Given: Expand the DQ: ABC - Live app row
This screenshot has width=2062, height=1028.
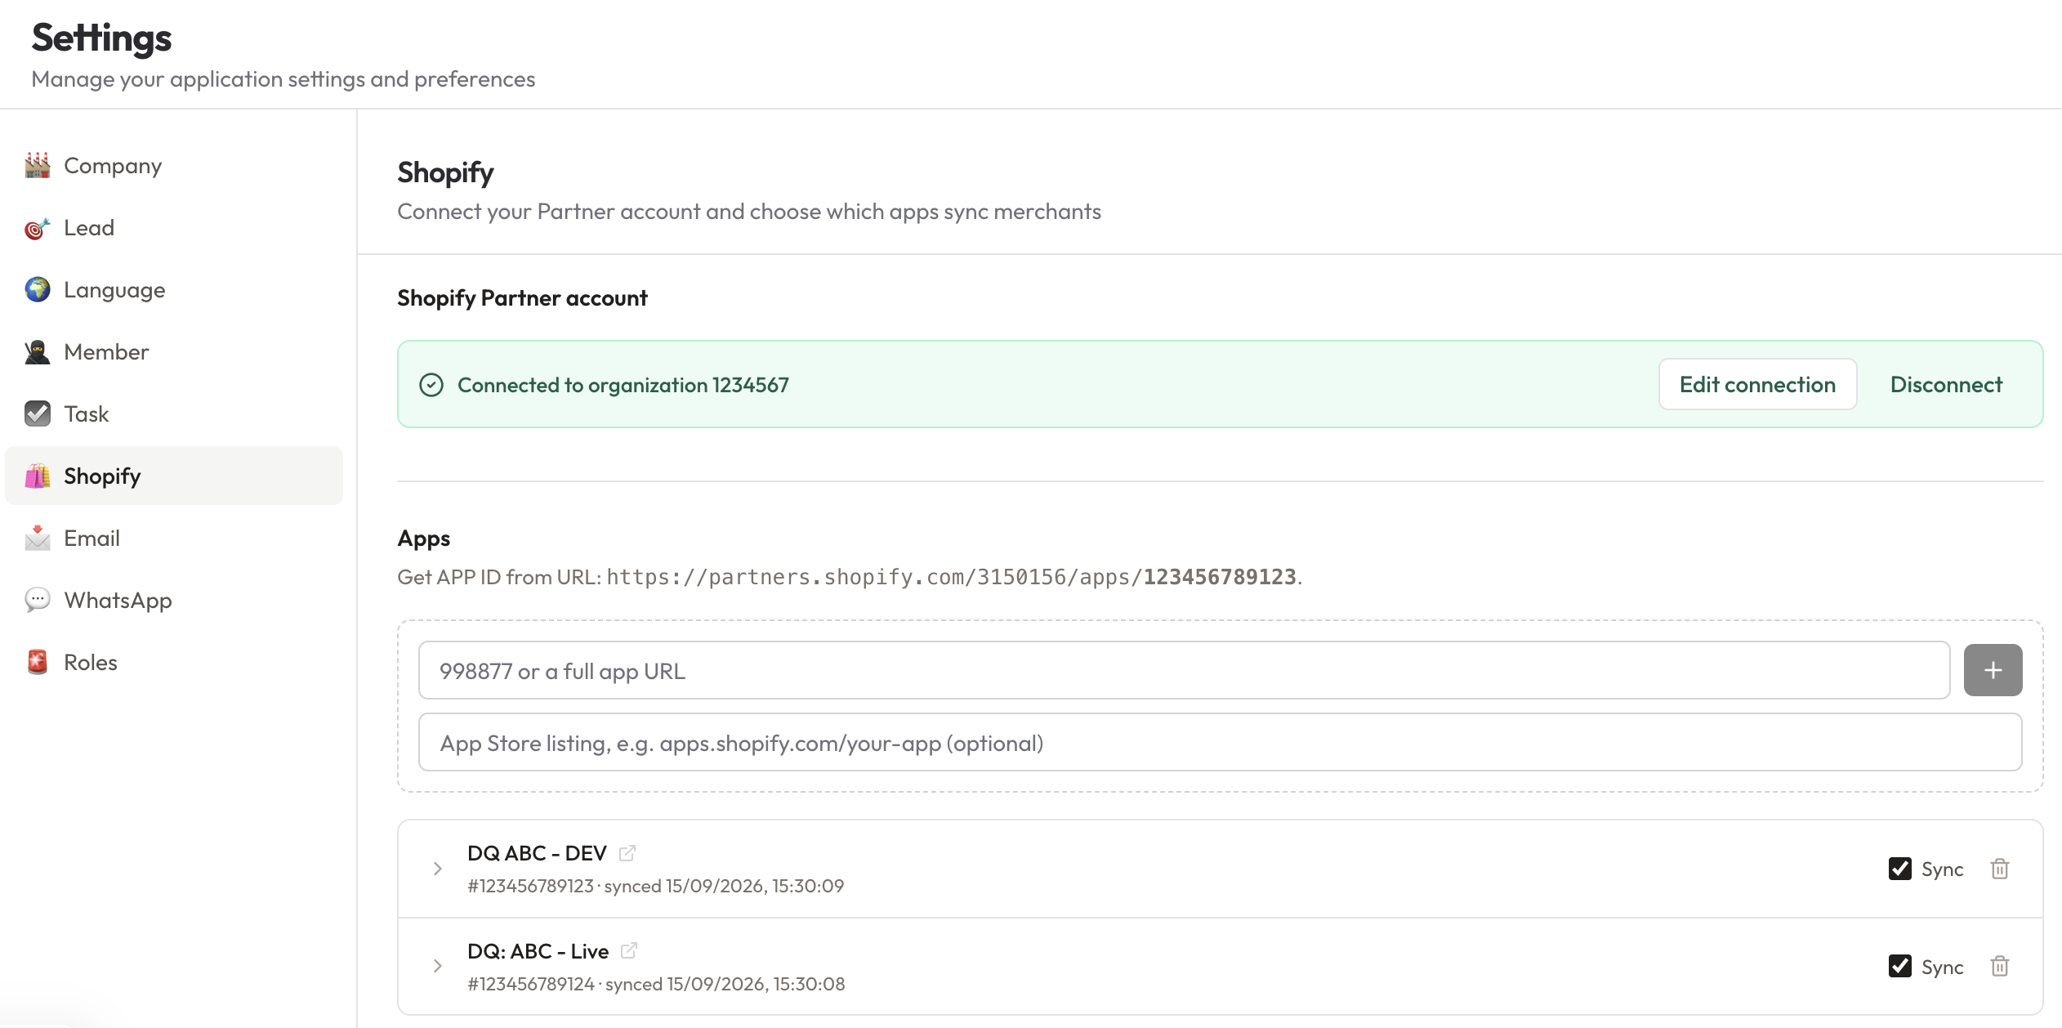Looking at the screenshot, I should (x=438, y=967).
